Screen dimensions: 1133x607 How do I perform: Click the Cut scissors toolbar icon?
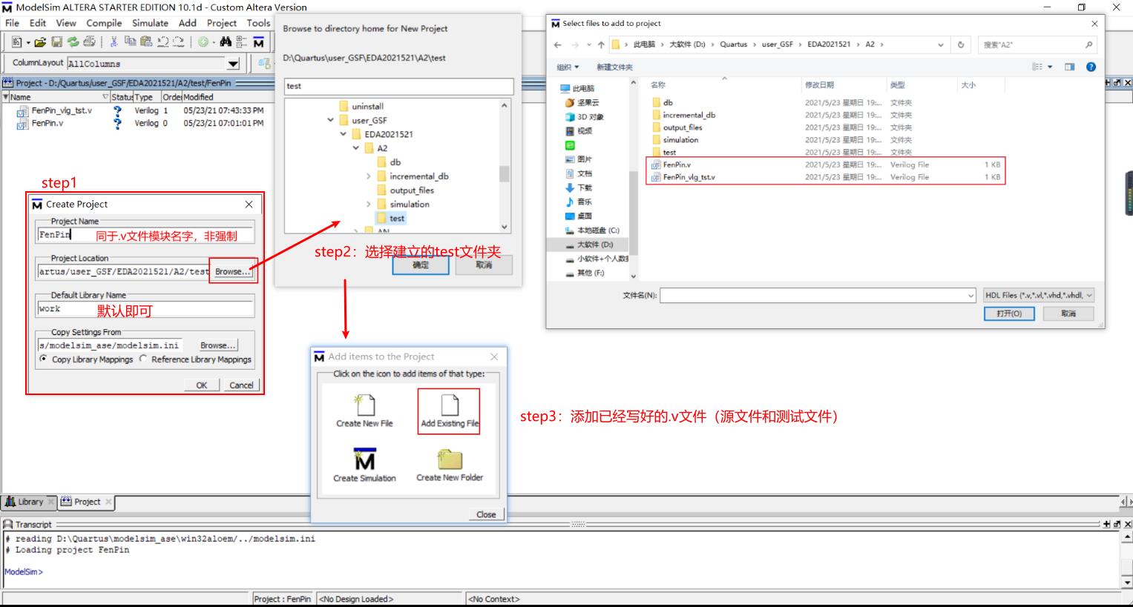pos(114,42)
